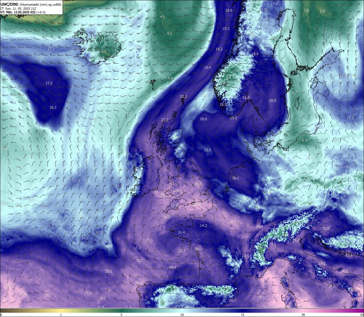Select the IT: Sun. 11. 05. 2025 21Z line
Screen dimensions: 364x317
[x=18, y=9]
